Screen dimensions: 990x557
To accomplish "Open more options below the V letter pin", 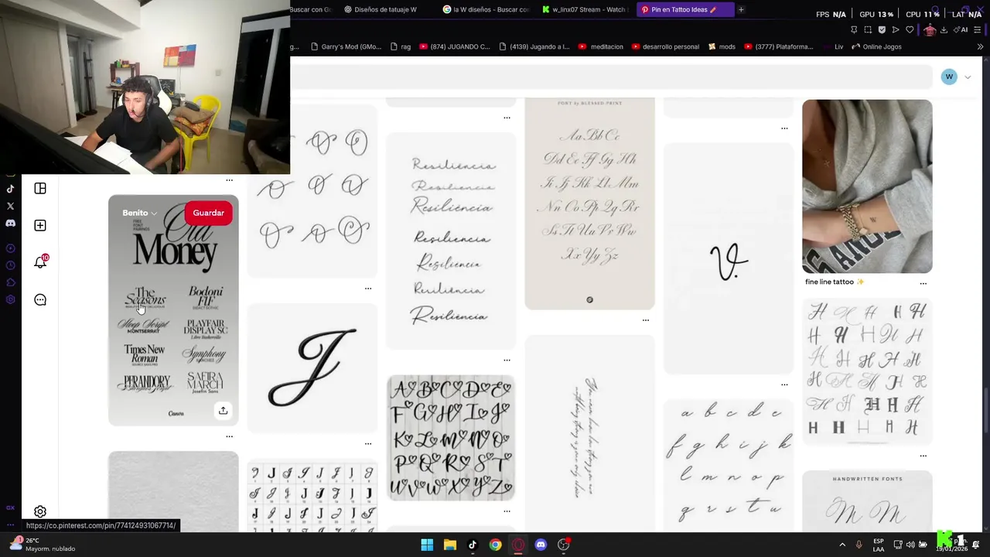I will [784, 384].
